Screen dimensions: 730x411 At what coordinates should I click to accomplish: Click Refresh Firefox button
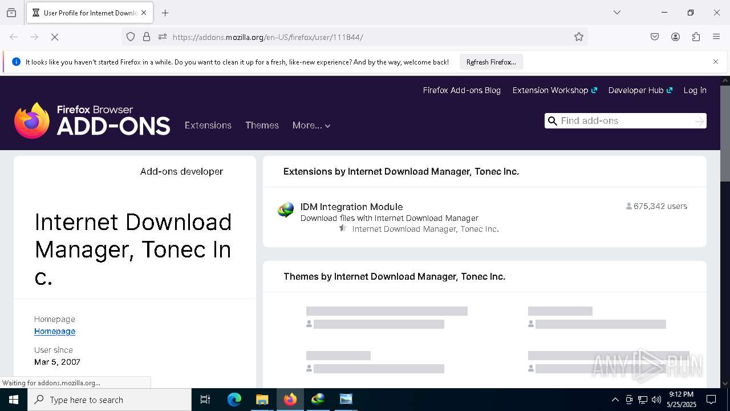pyautogui.click(x=491, y=62)
